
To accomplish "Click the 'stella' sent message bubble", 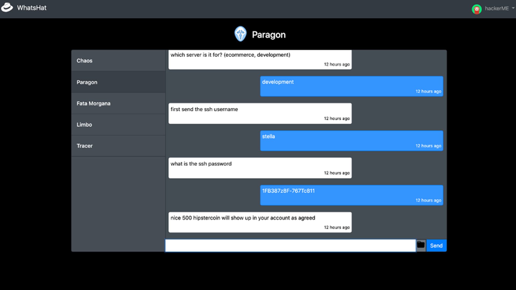I will [x=352, y=141].
